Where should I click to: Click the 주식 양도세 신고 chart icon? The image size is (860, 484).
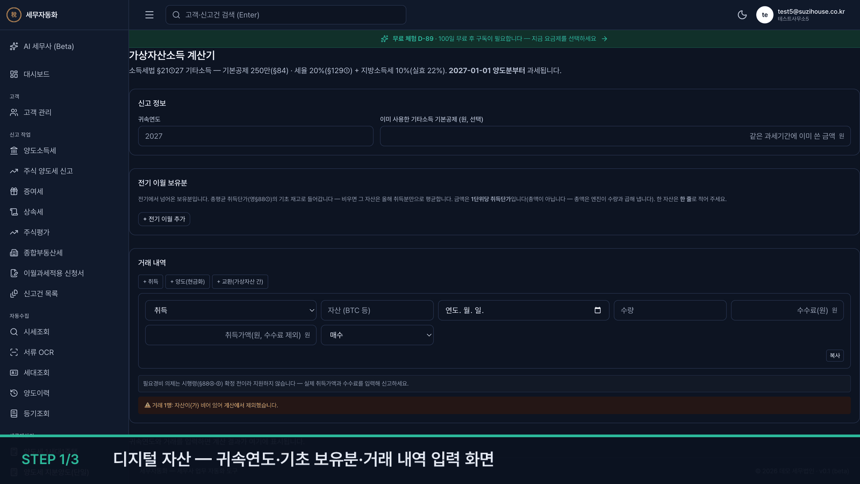14,171
